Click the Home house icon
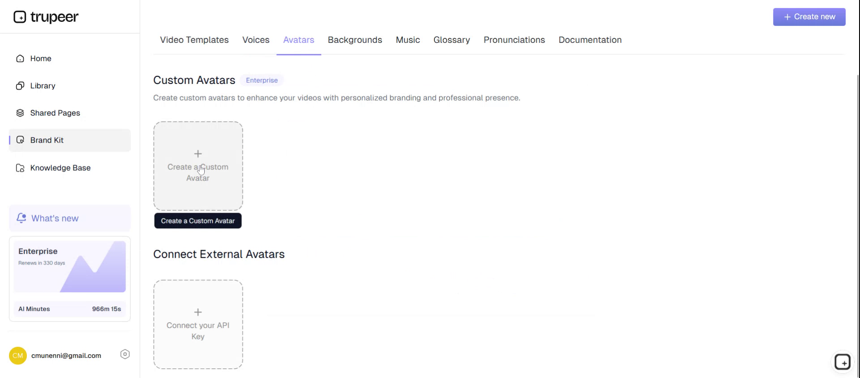Image resolution: width=860 pixels, height=378 pixels. click(20, 59)
